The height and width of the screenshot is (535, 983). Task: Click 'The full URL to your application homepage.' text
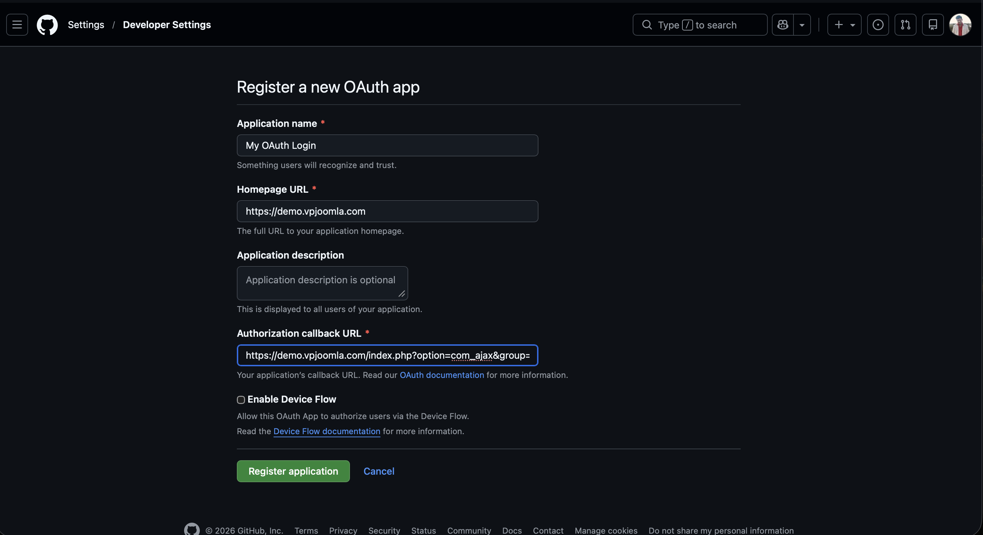(x=320, y=231)
